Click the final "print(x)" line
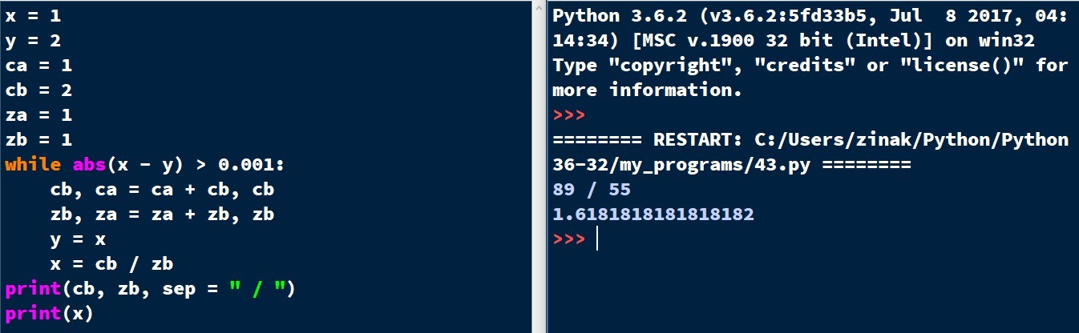Viewport: 1079px width, 333px height. 50,314
